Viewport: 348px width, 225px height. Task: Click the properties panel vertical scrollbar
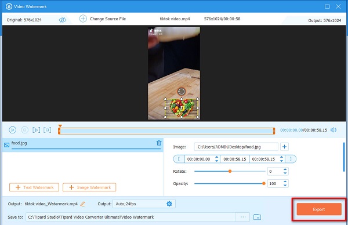[x=344, y=157]
